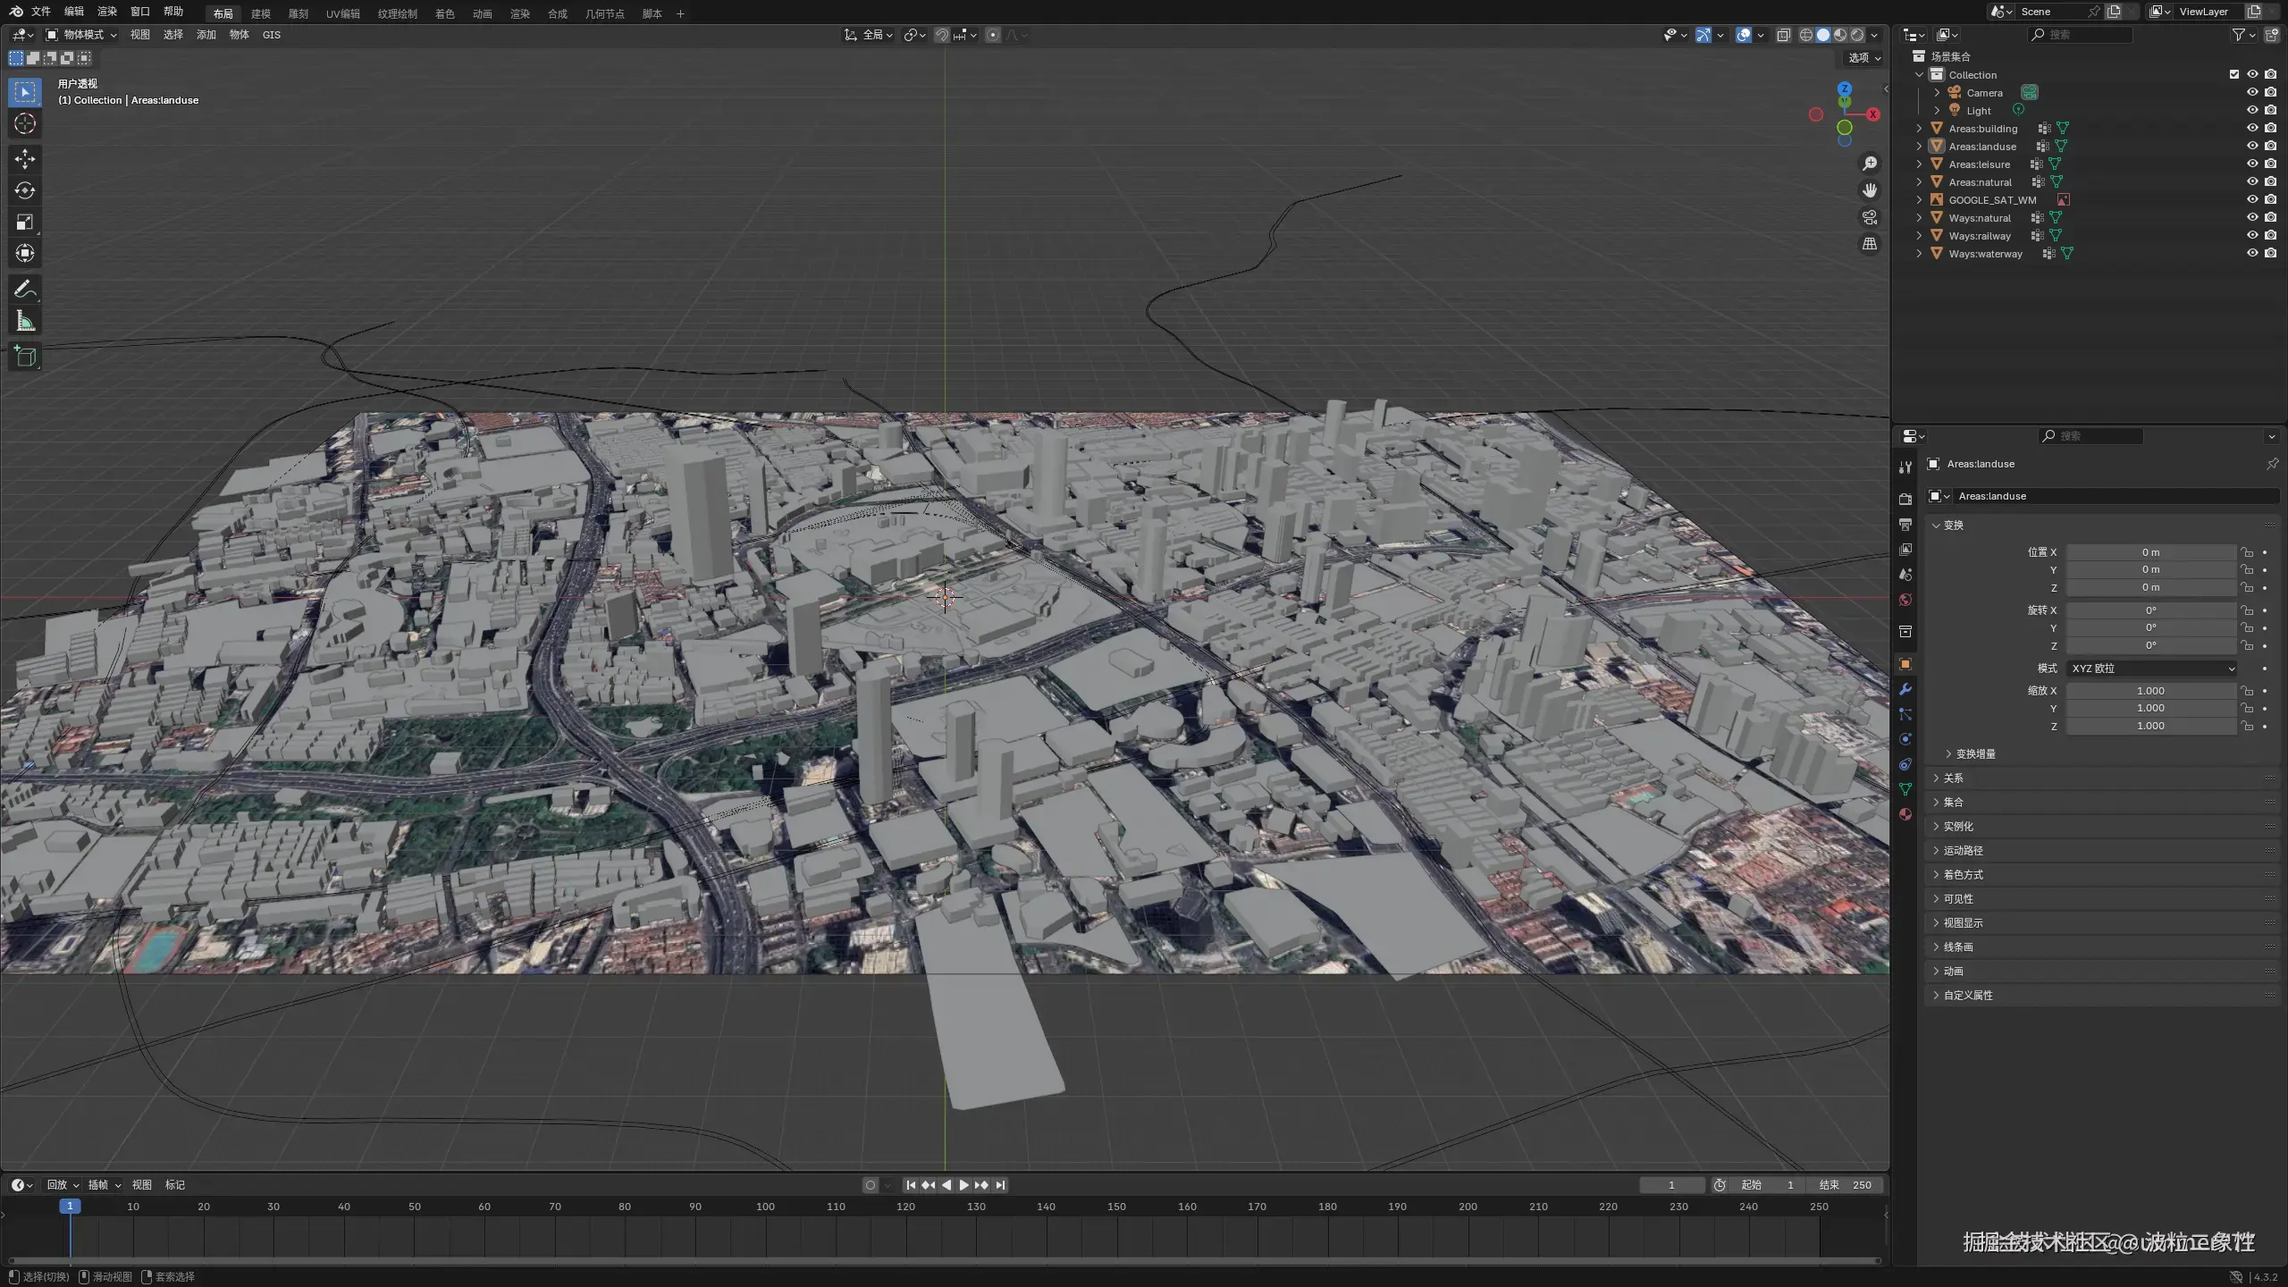
Task: Uncheck the Collection exclude checkbox
Action: tap(2234, 74)
